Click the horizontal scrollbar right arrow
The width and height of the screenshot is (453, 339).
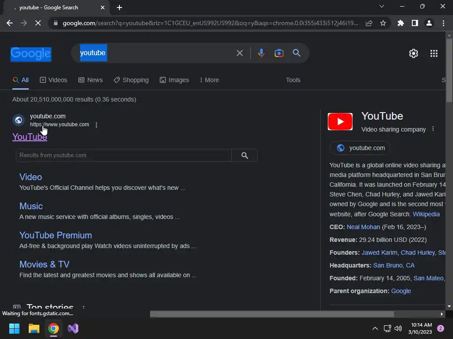tap(442, 314)
